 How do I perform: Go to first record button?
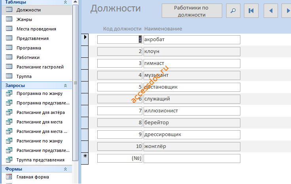[251, 11]
